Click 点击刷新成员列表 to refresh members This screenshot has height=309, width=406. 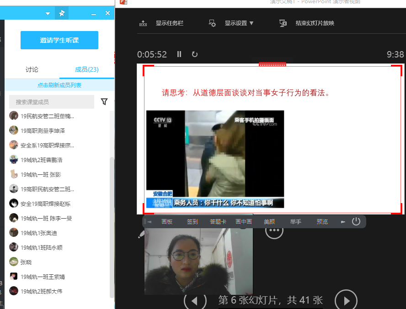point(59,85)
